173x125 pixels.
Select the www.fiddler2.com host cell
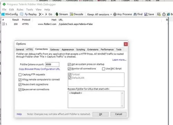pos(47,24)
